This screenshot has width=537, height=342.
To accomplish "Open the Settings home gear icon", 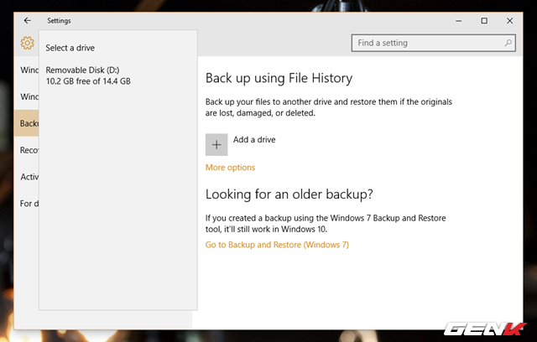I will coord(27,43).
